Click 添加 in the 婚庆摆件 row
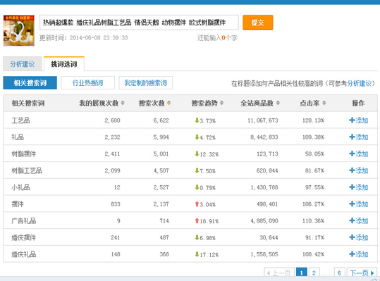This screenshot has height=281, width=380. coord(358,237)
